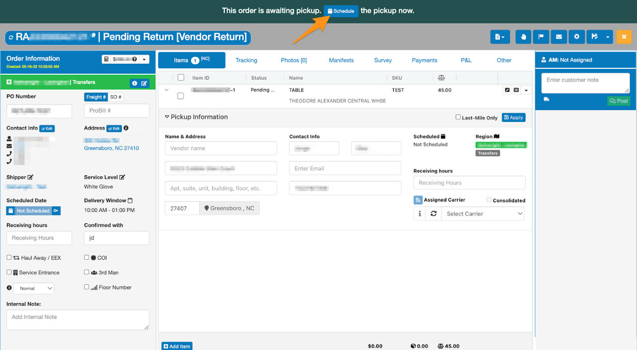Toggle the select-all checkbox in items header
Image resolution: width=637 pixels, height=350 pixels.
coord(181,77)
